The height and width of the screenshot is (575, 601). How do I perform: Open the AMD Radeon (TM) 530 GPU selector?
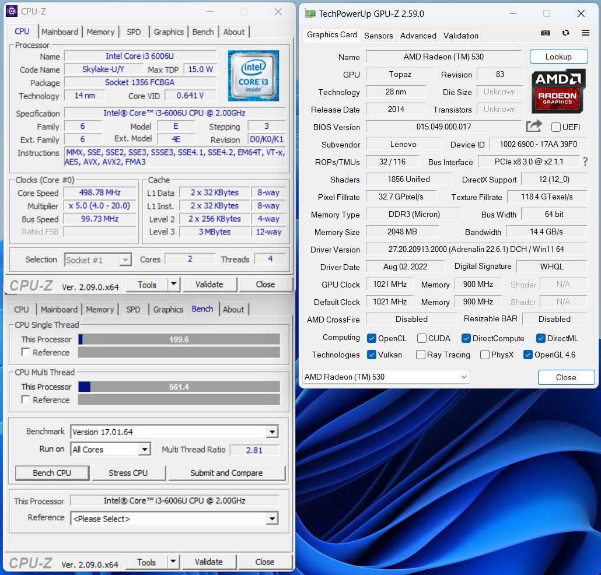point(386,377)
